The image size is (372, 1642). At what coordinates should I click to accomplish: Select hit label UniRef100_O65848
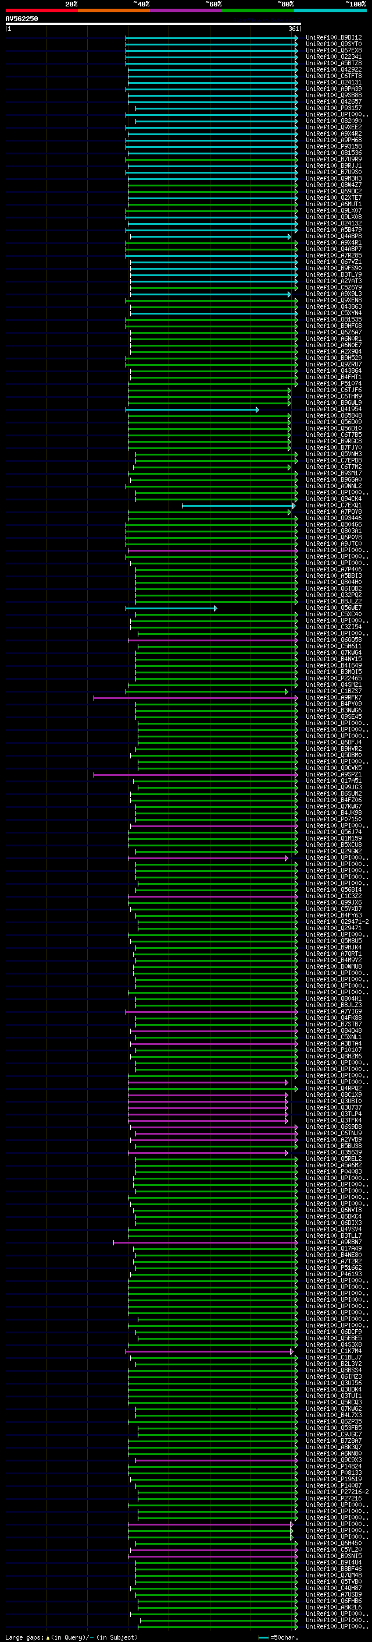click(334, 416)
